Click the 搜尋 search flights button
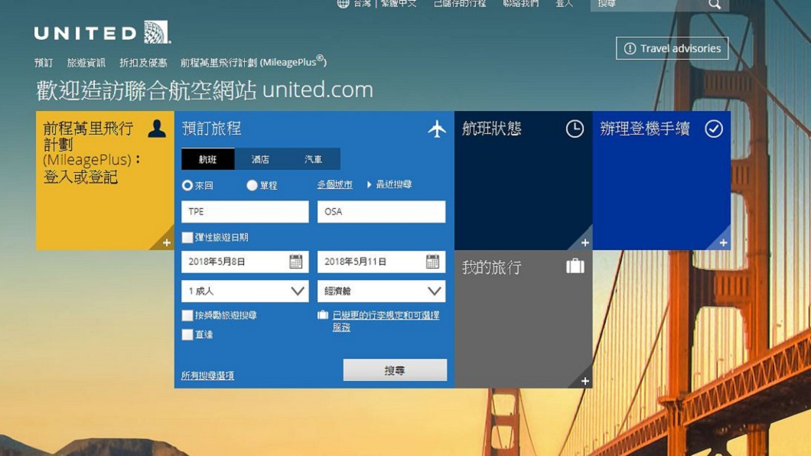811x456 pixels. (395, 370)
